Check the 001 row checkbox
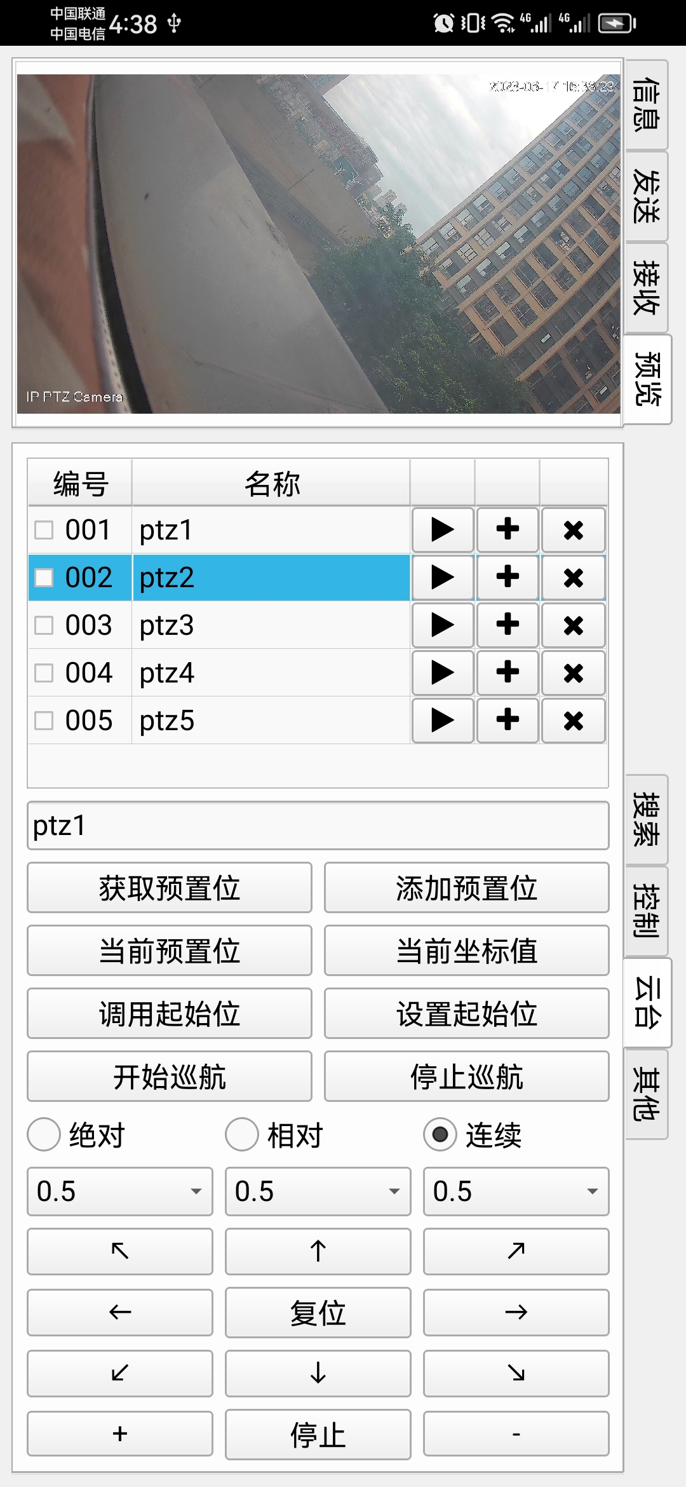The image size is (686, 1487). coord(44,530)
